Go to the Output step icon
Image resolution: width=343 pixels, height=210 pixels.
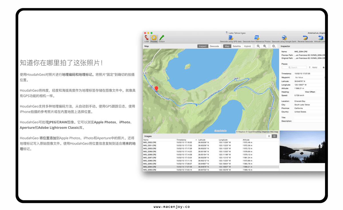161,38
